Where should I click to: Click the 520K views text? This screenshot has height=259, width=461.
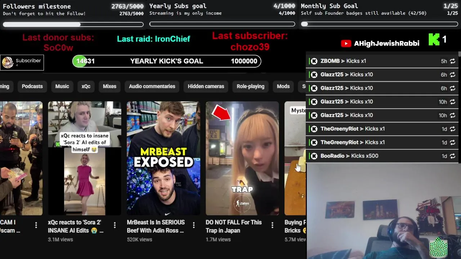pyautogui.click(x=139, y=240)
